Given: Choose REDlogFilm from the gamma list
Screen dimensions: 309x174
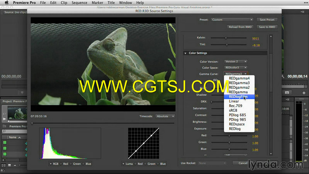Looking at the screenshot, I should [239, 97].
